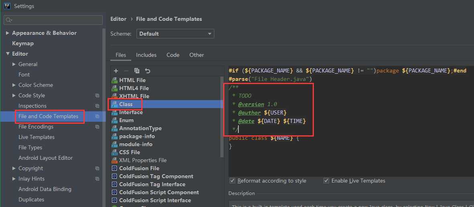This screenshot has width=474, height=207.
Task: Click the Remove Template minus icon
Action: tap(126, 71)
